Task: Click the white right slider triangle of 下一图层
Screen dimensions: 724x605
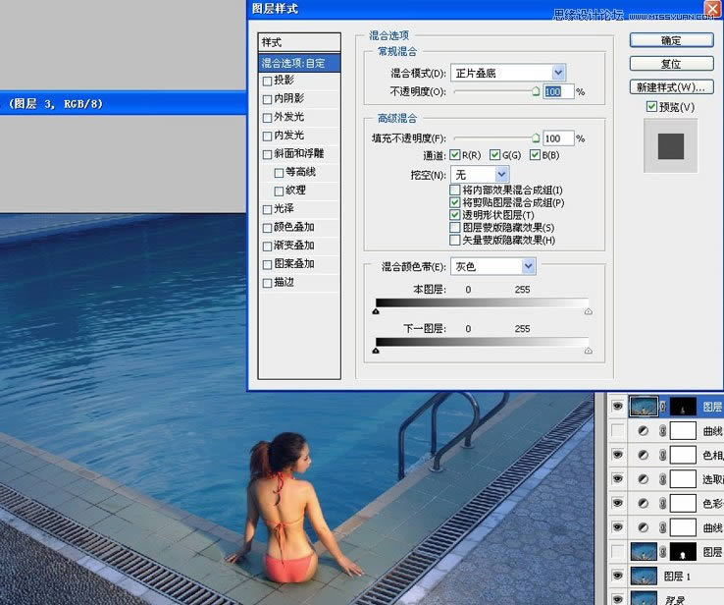Action: click(589, 350)
